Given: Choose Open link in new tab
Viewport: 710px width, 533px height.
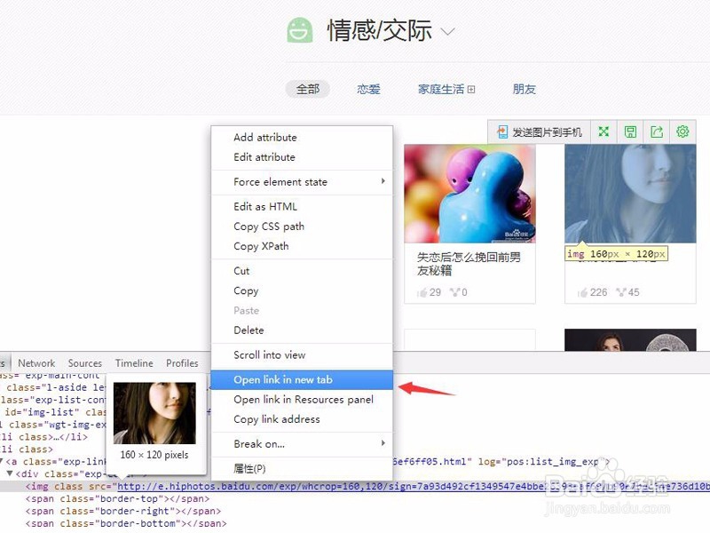Looking at the screenshot, I should 280,379.
